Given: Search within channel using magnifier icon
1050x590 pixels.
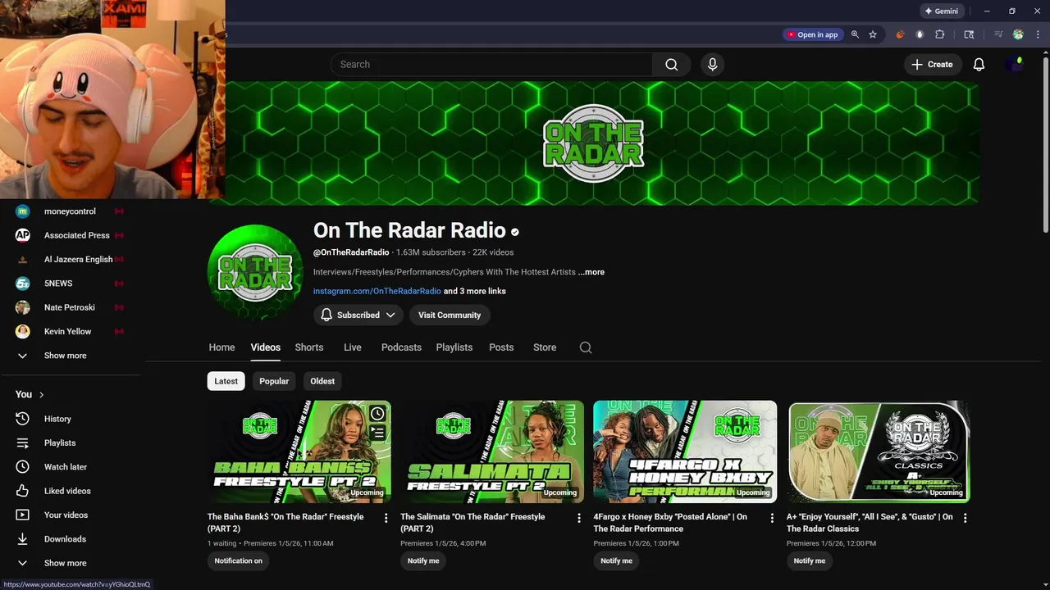Looking at the screenshot, I should pos(586,347).
